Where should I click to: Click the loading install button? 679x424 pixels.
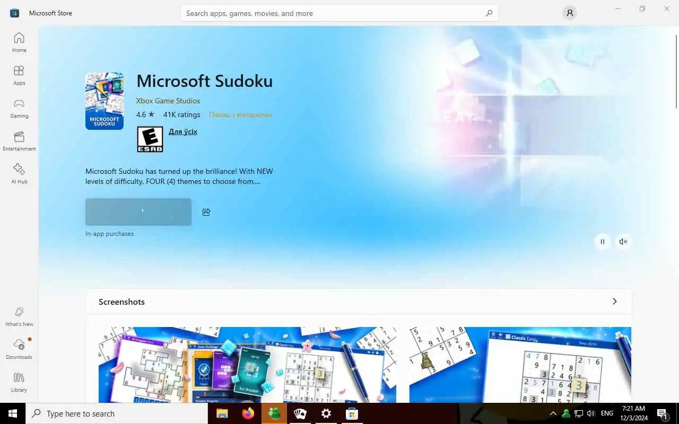click(x=138, y=212)
